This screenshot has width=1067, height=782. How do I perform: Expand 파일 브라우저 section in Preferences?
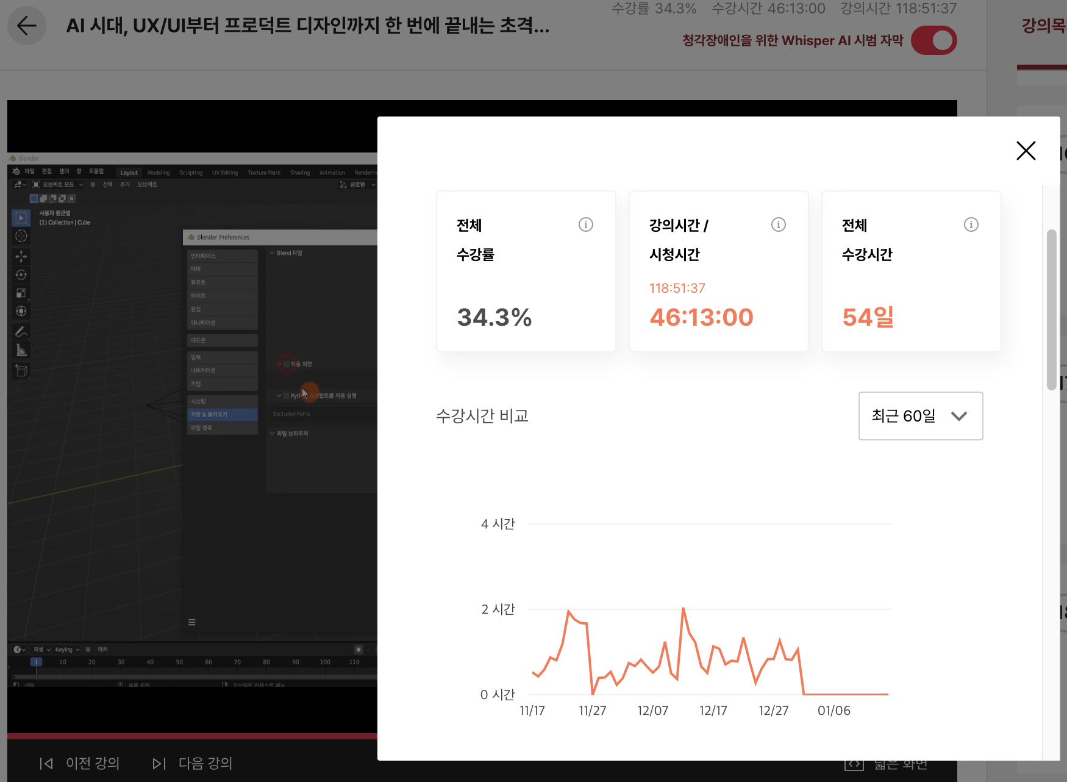coord(273,433)
